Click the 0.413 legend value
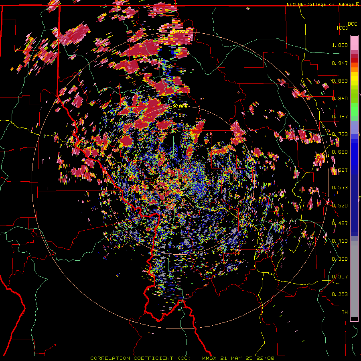Screen dimensions: 361x361 coord(340,241)
